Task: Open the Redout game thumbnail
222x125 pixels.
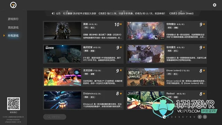Action: pyautogui.click(x=146, y=100)
